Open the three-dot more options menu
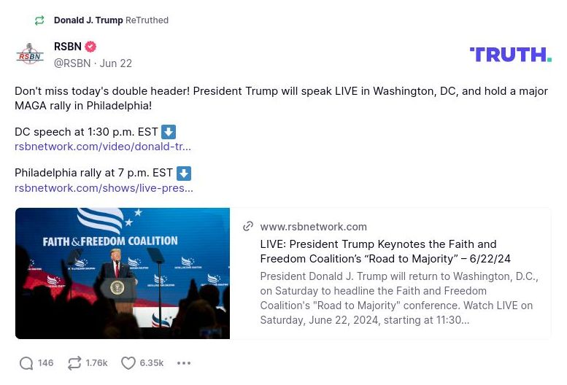The width and height of the screenshot is (567, 385). pos(184,363)
